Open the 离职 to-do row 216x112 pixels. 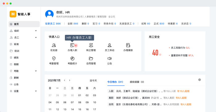[x=147, y=98]
